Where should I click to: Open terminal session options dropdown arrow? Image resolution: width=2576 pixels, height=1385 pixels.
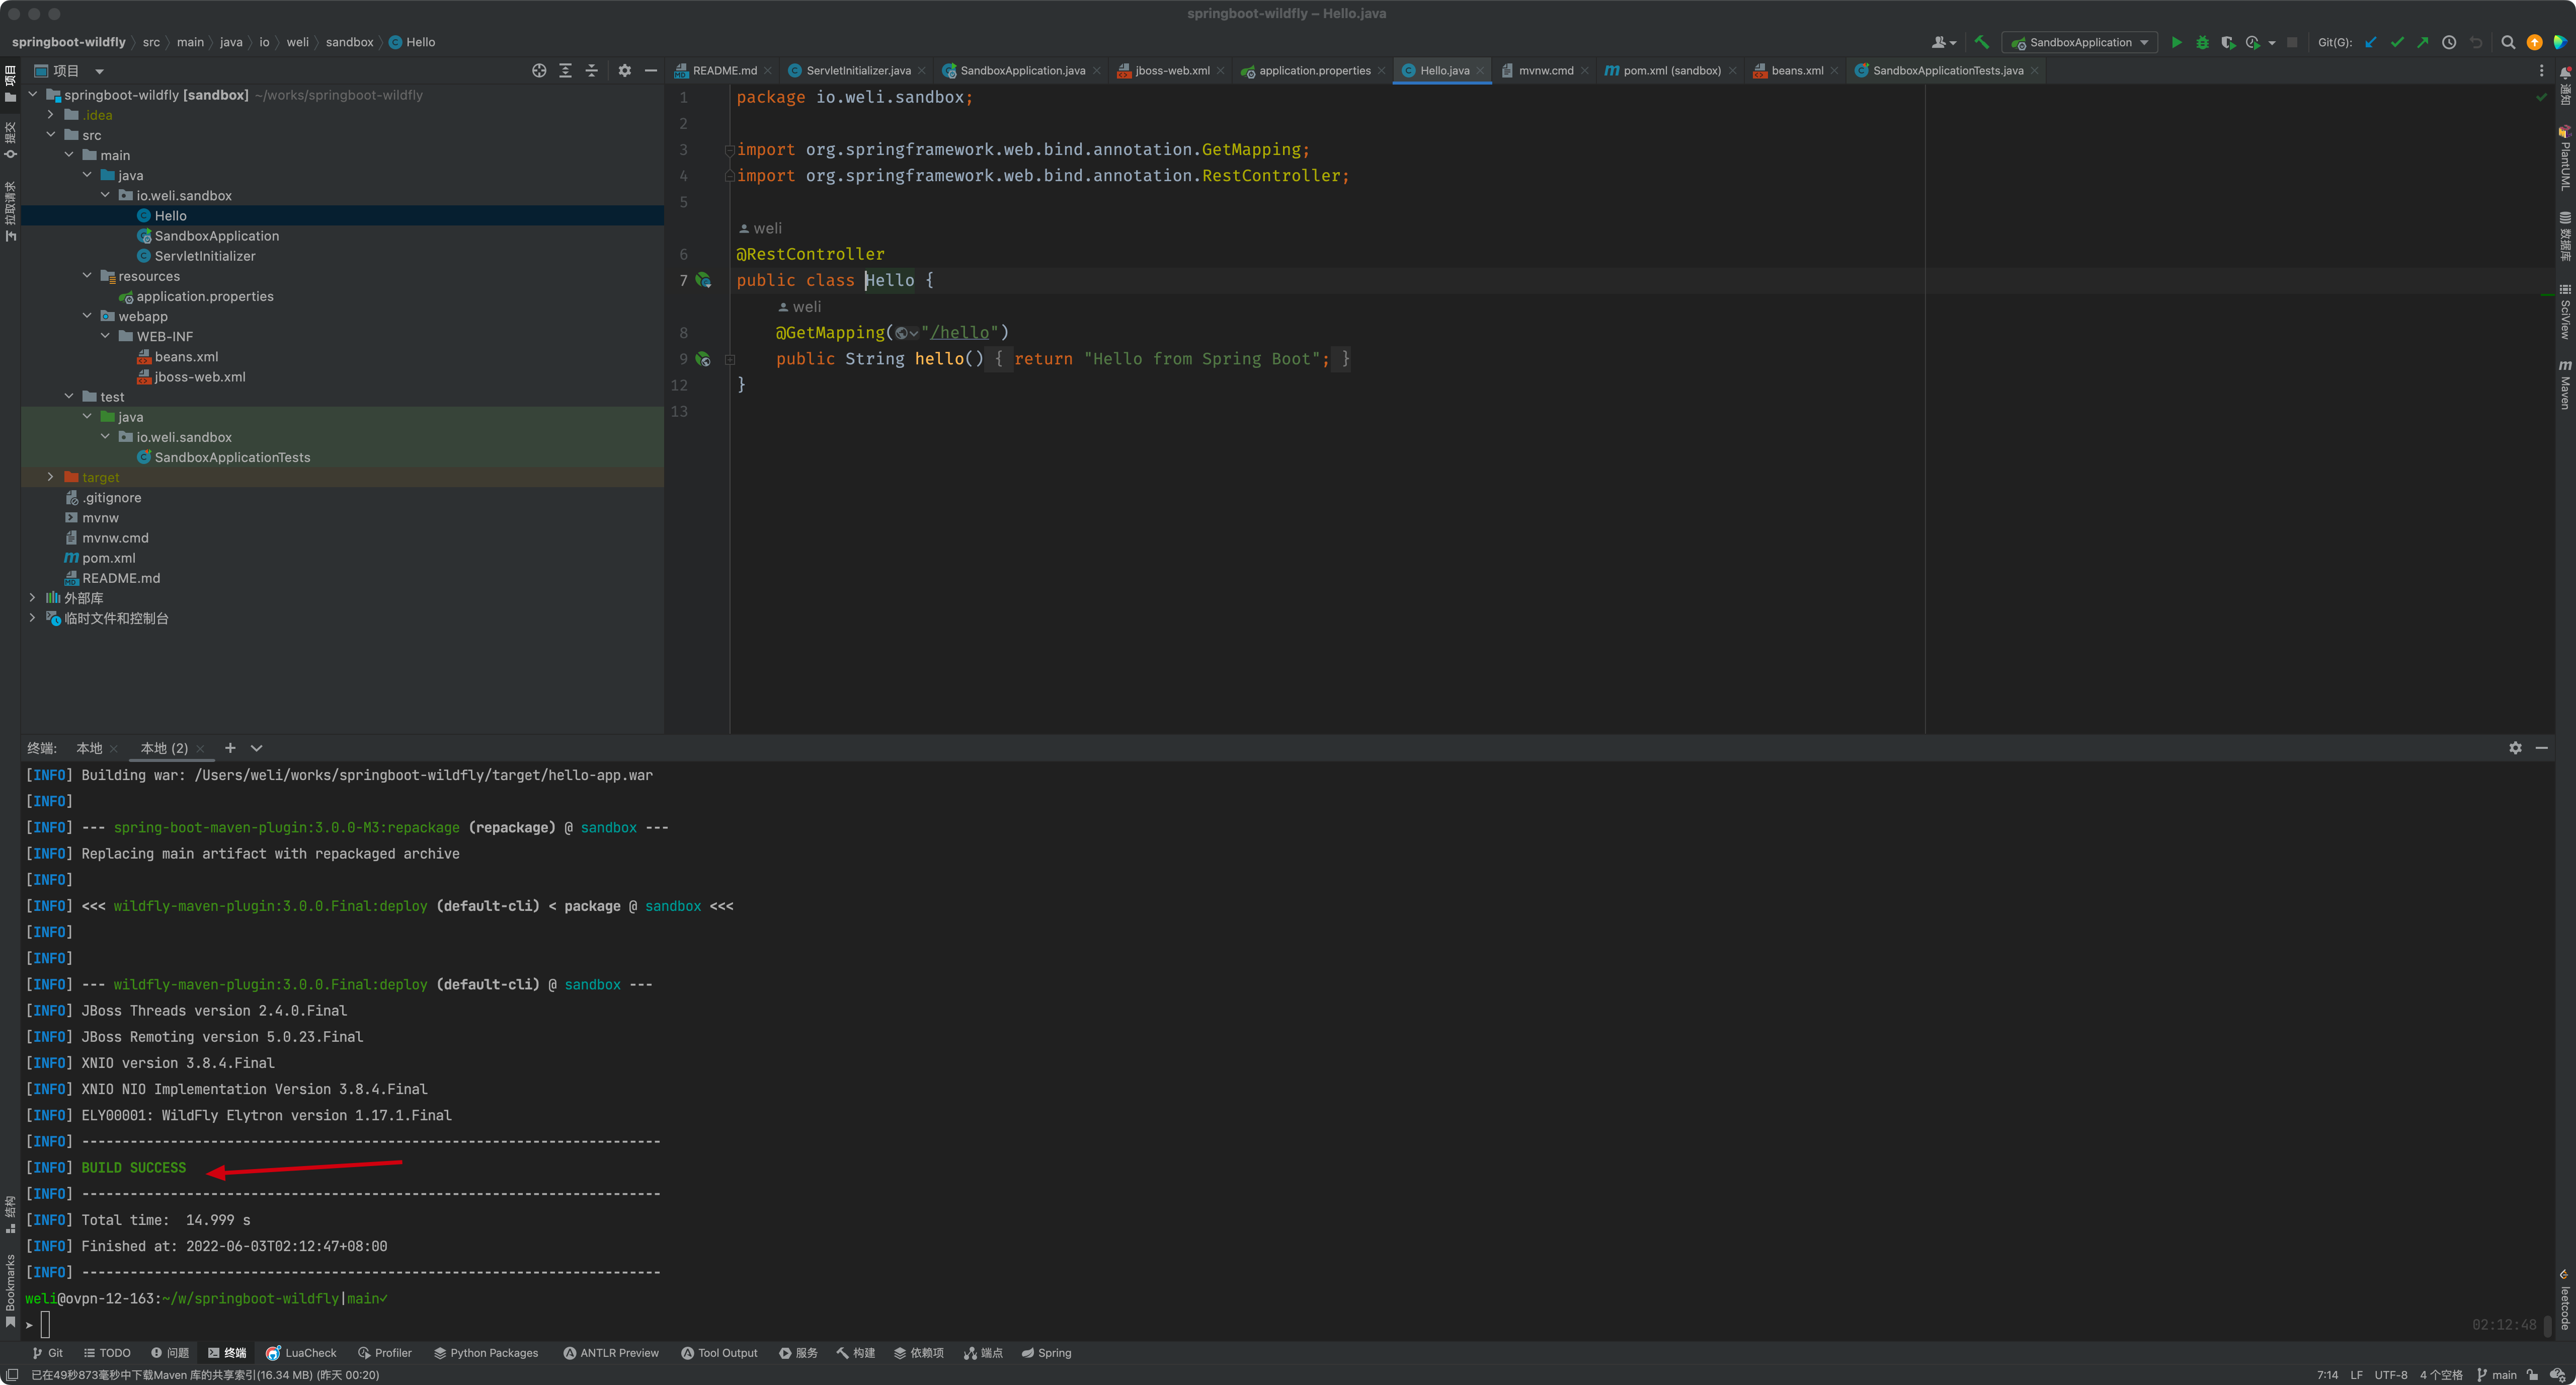click(x=257, y=748)
